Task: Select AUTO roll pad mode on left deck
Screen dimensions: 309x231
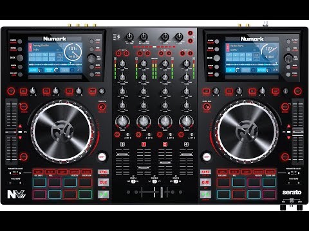Action: click(x=50, y=172)
